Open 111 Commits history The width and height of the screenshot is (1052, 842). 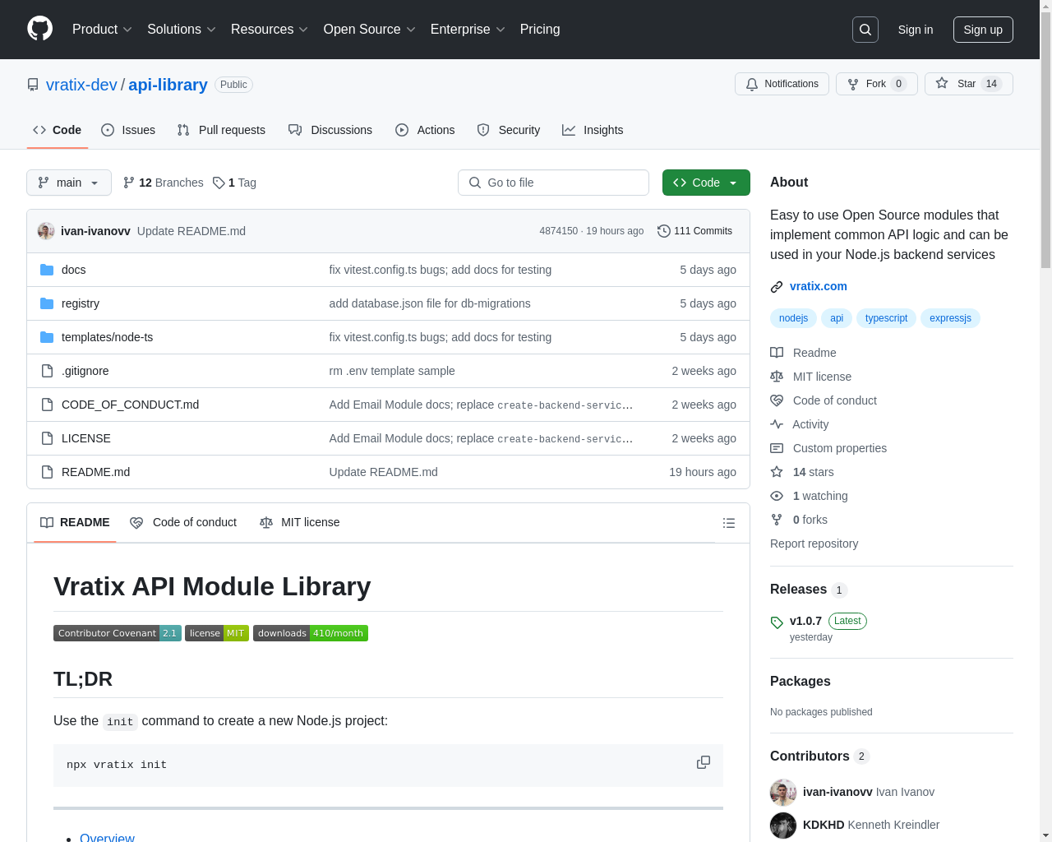tap(695, 231)
